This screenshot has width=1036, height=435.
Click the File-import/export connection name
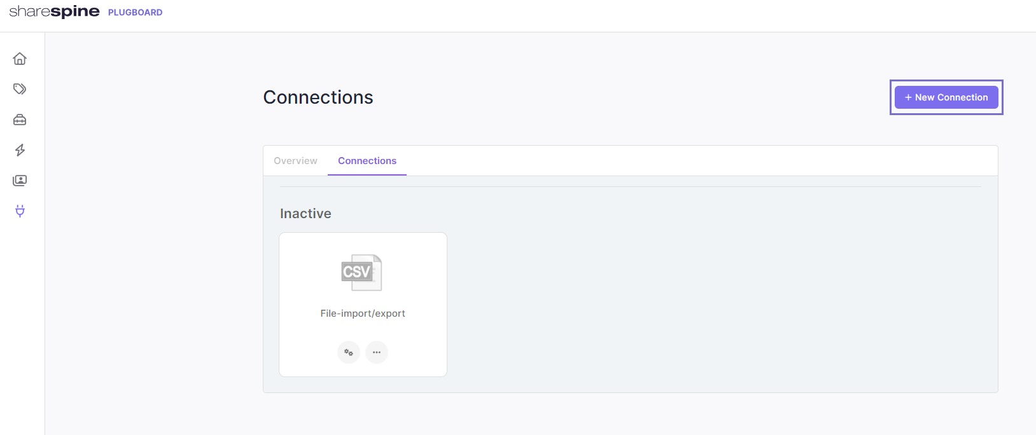point(363,314)
